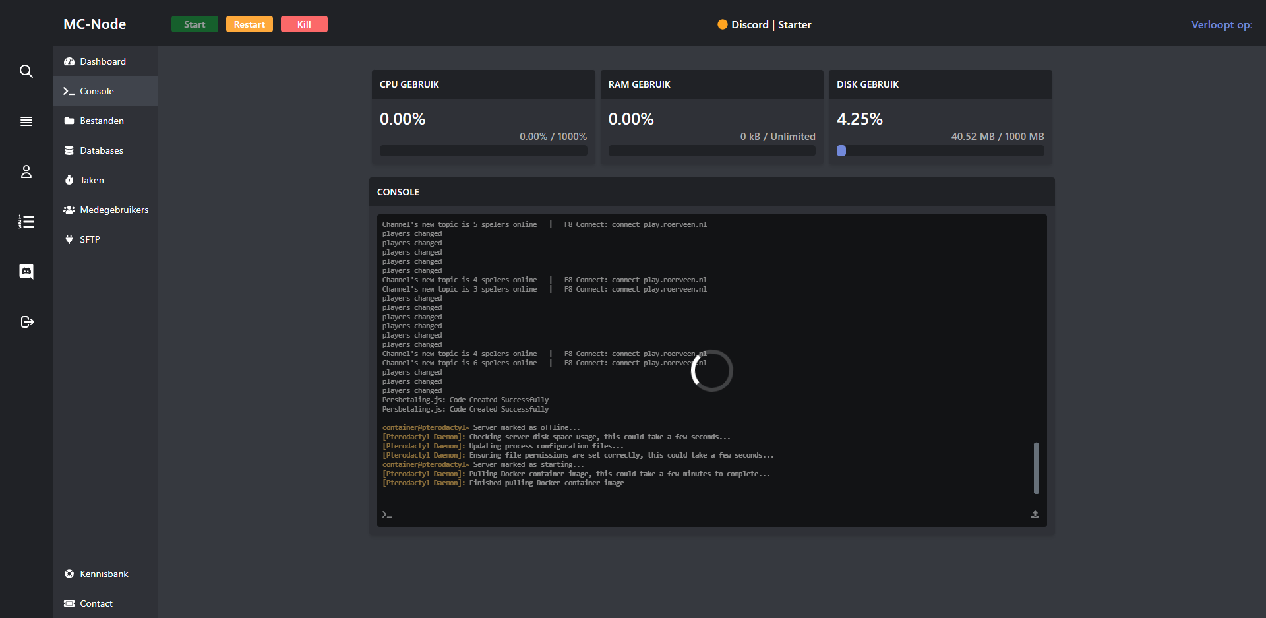Open Taken scheduled tasks

[92, 180]
